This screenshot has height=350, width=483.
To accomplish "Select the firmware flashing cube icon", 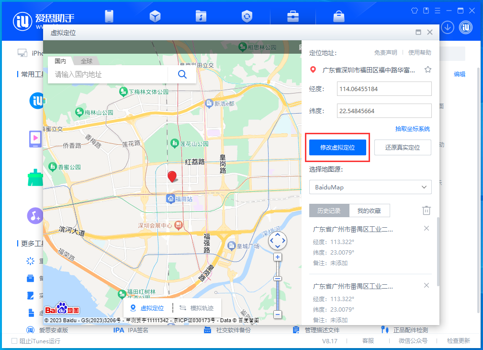I will [x=155, y=16].
